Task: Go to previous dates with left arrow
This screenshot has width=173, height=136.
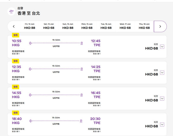Action: (14, 26)
